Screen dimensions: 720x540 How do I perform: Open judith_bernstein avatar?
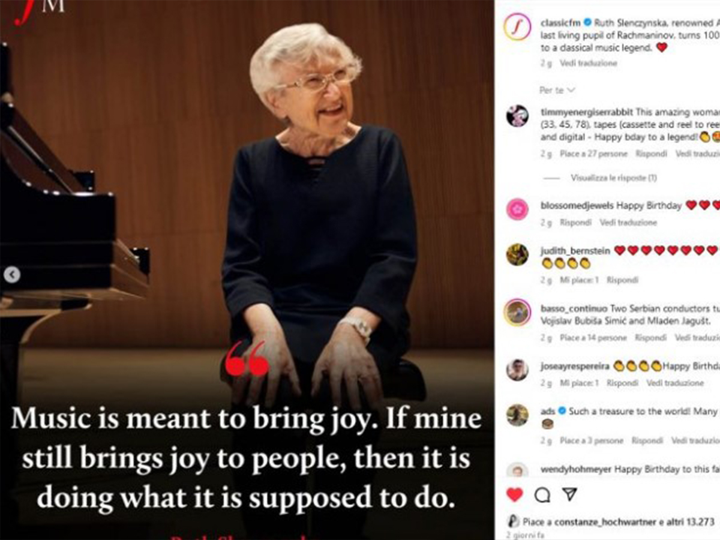coord(517,254)
